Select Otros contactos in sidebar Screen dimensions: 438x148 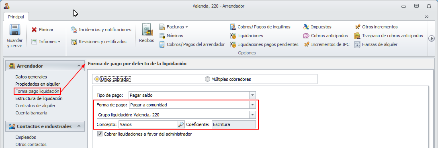(x=31, y=144)
